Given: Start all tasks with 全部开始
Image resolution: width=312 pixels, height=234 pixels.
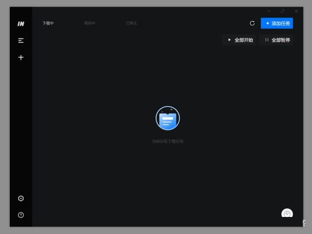Looking at the screenshot, I should click(x=239, y=40).
